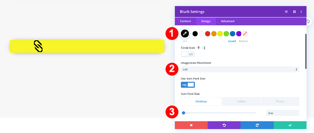Open the Circle Icon help question mark
The height and width of the screenshot is (133, 314).
coord(198,48)
